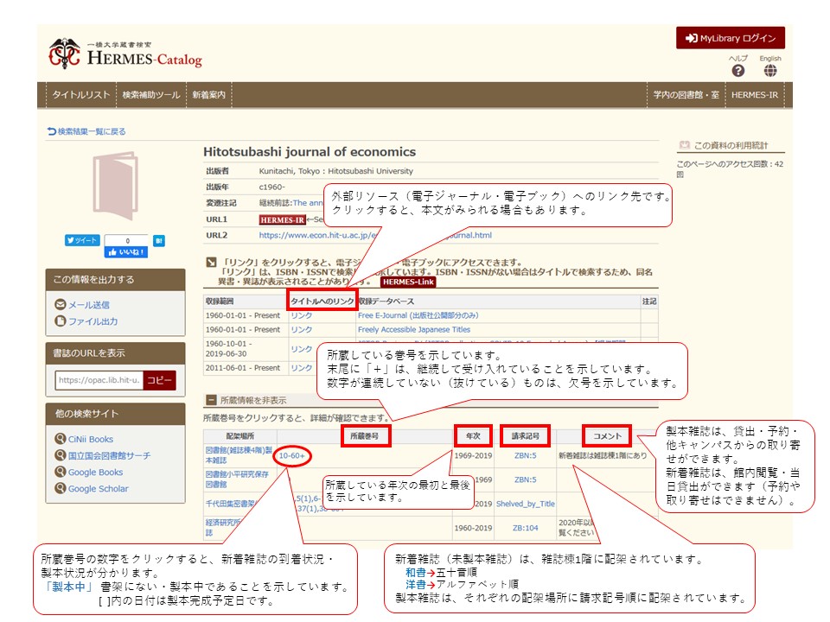
Task: Click the red HERMES-IR badge in URL1
Action: tap(283, 219)
